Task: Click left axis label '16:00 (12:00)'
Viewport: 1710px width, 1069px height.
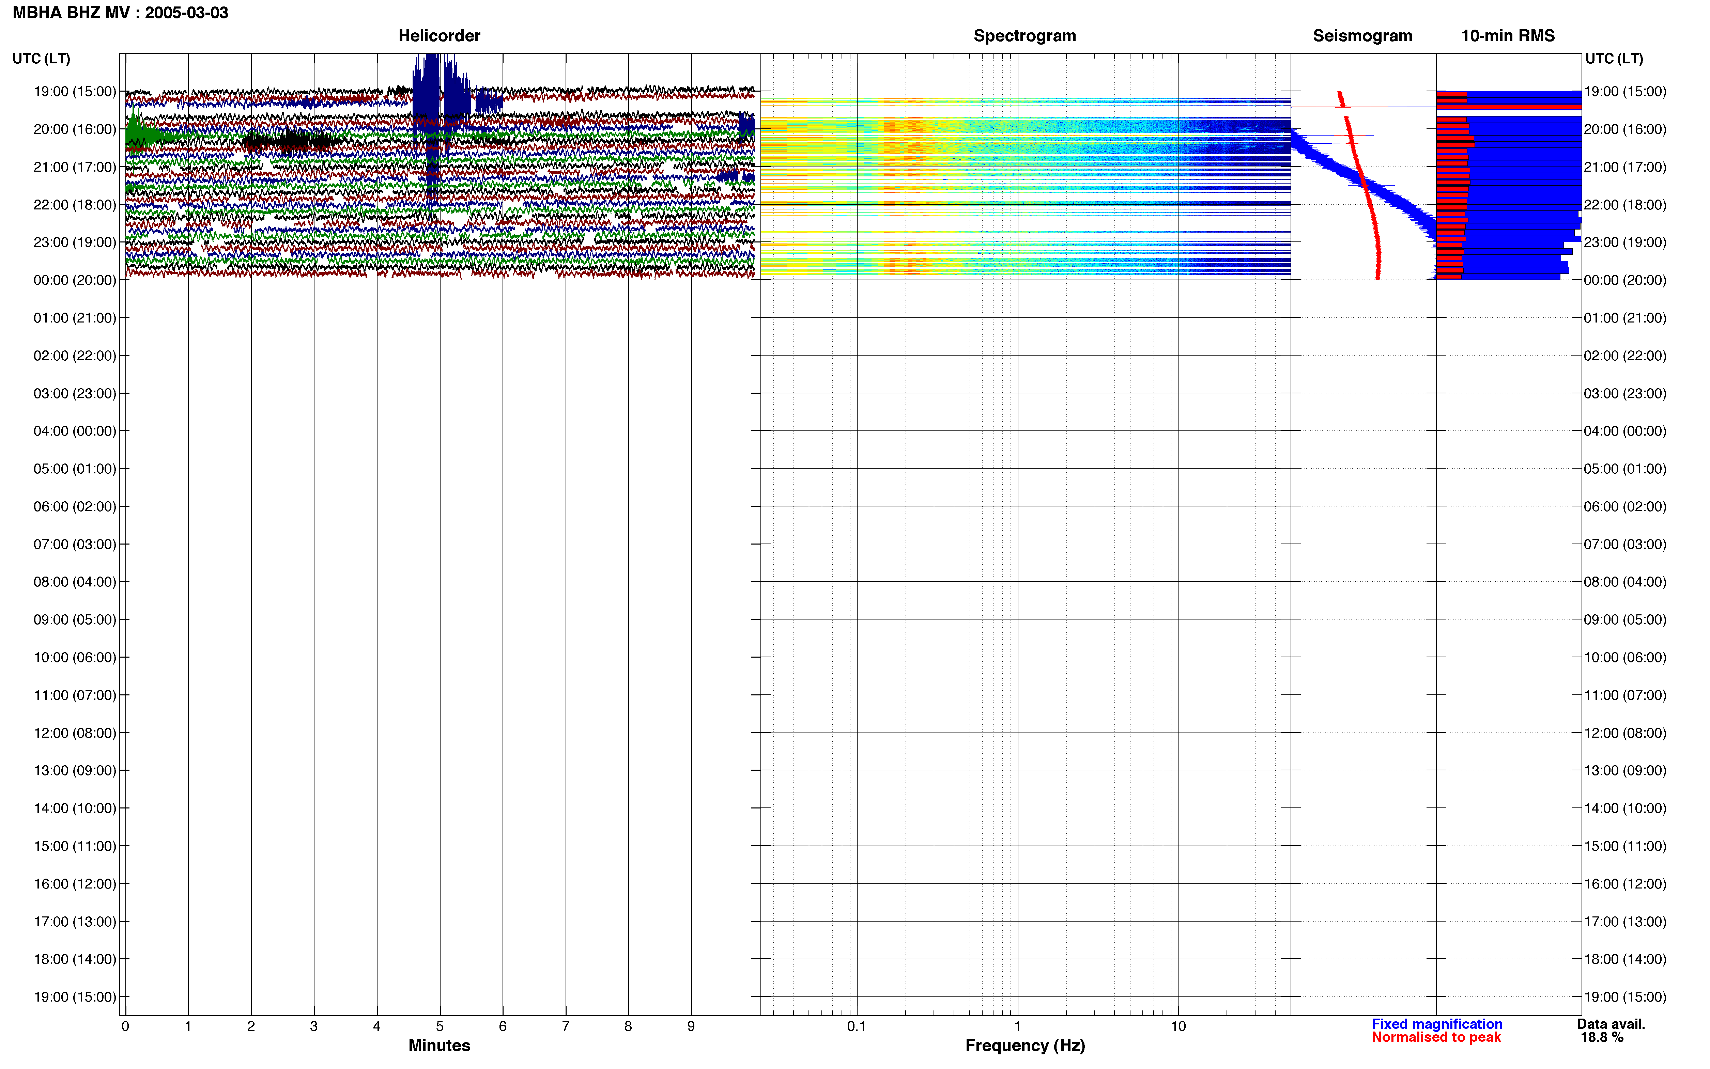Action: (75, 884)
